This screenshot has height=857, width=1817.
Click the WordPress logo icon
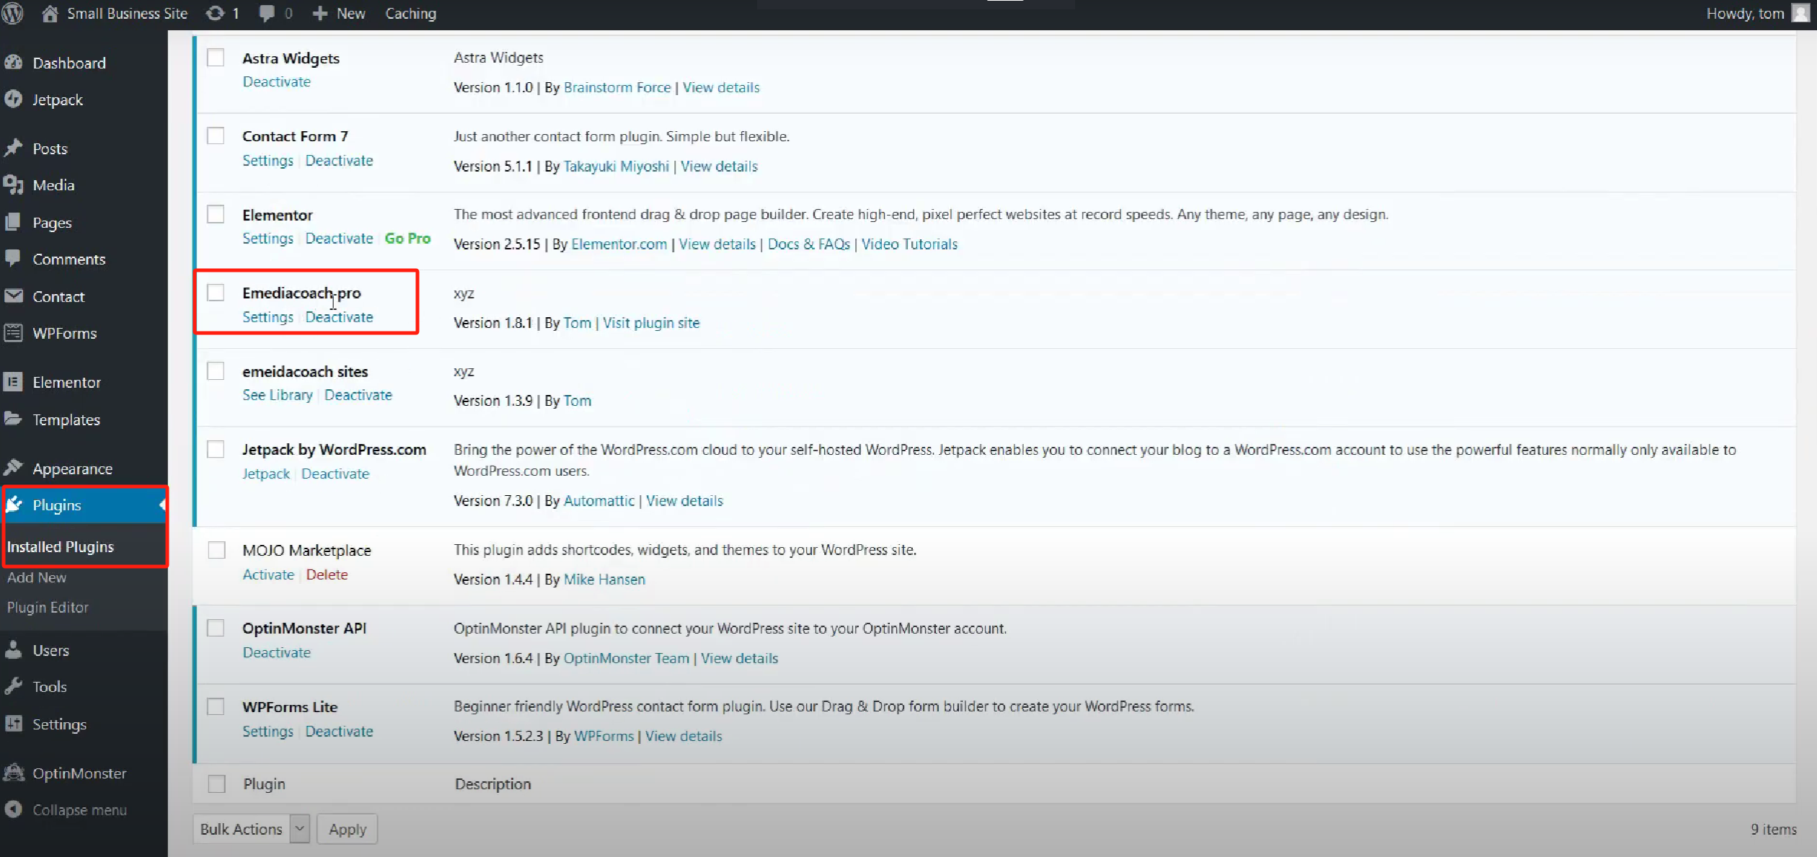click(13, 13)
